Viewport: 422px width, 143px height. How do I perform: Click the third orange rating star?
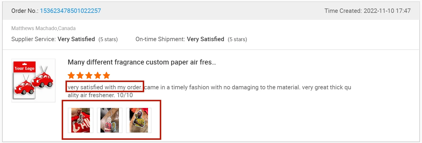pos(89,76)
